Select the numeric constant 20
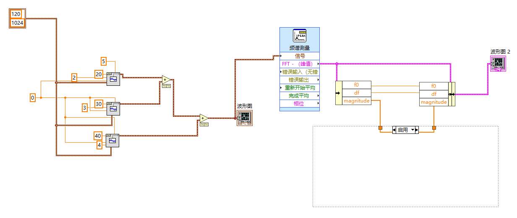Image resolution: width=517 pixels, height=218 pixels. (99, 74)
